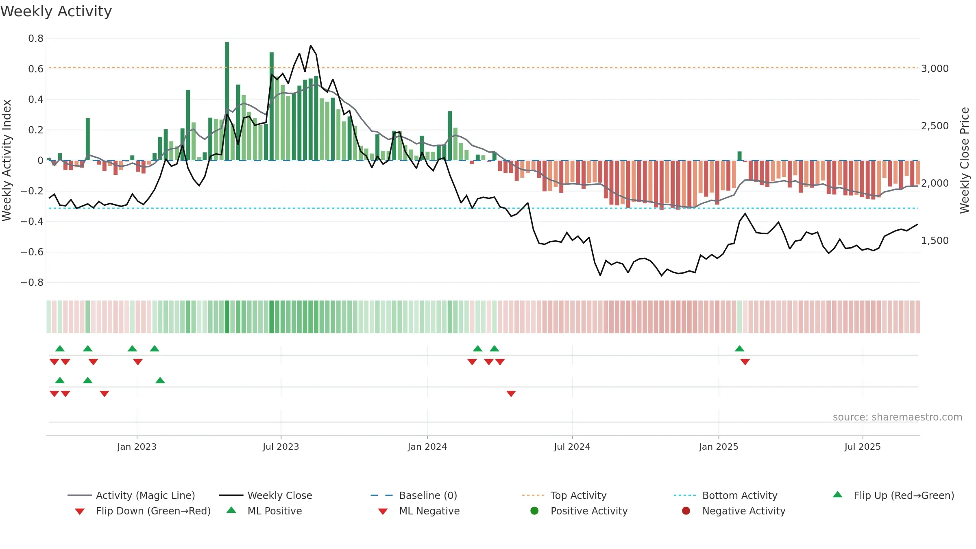Click ML Positive green triangle legend icon

coord(231,510)
